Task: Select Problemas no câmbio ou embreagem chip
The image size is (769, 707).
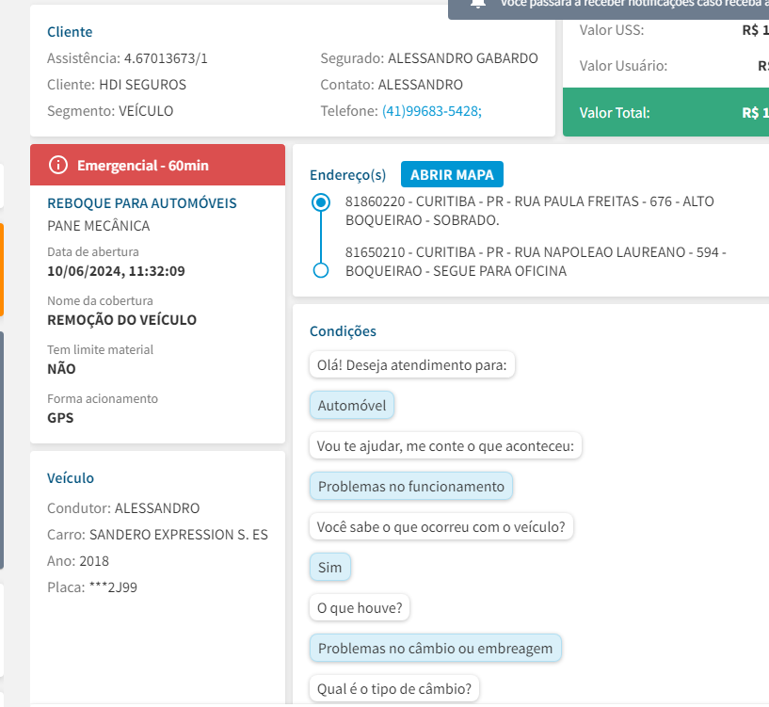Action: click(x=436, y=649)
